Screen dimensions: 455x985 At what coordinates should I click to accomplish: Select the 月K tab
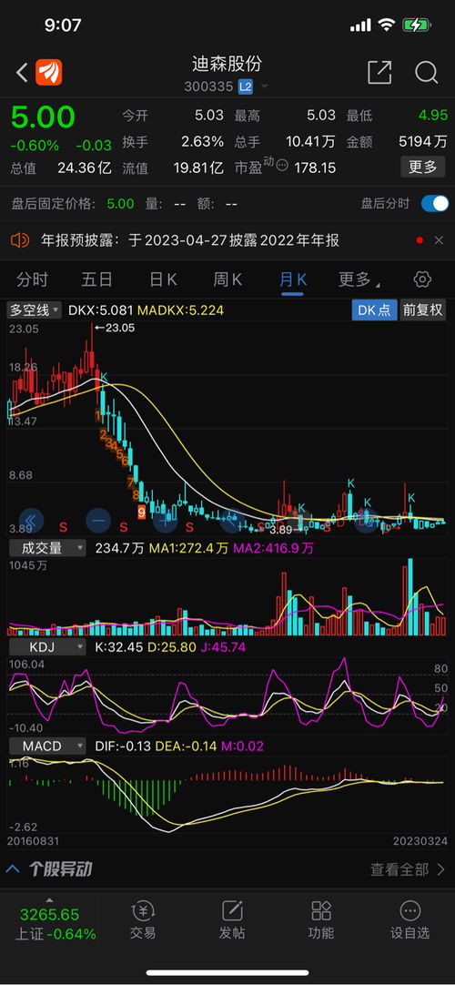[292, 279]
